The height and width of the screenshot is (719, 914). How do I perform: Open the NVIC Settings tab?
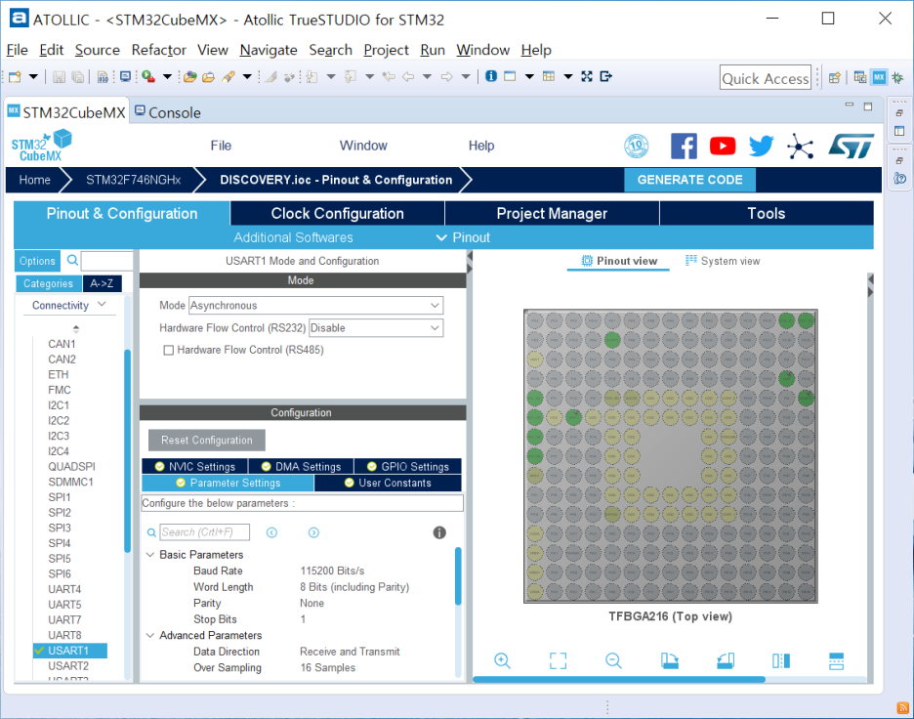coord(194,467)
